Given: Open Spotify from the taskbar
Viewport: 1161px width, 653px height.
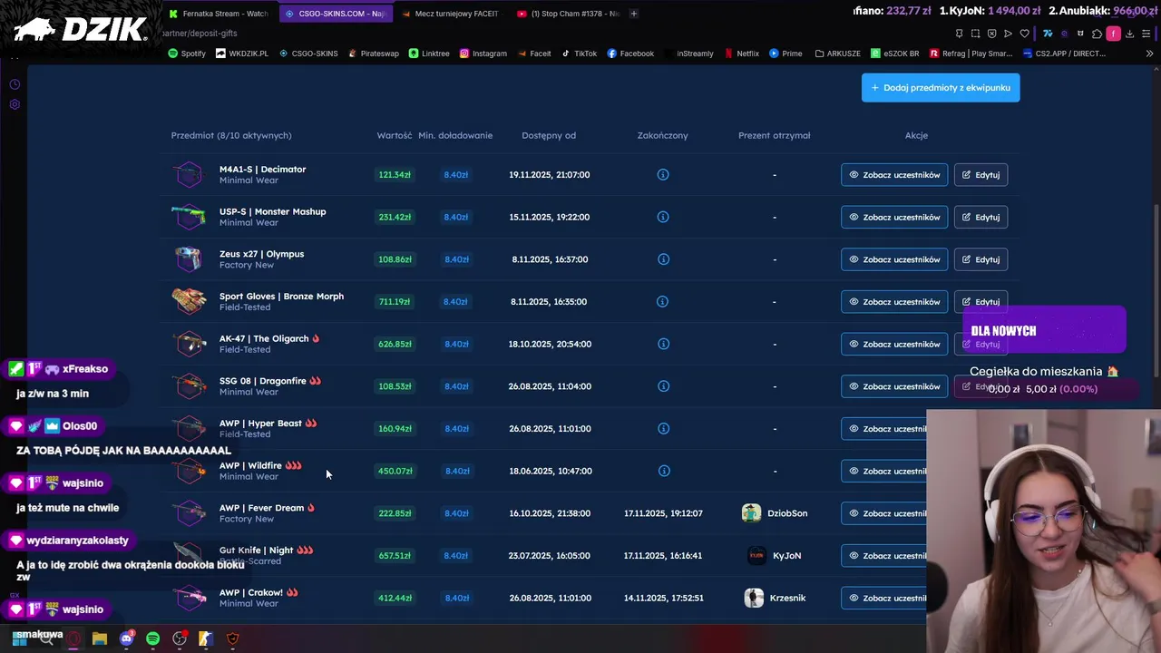Looking at the screenshot, I should pyautogui.click(x=152, y=638).
